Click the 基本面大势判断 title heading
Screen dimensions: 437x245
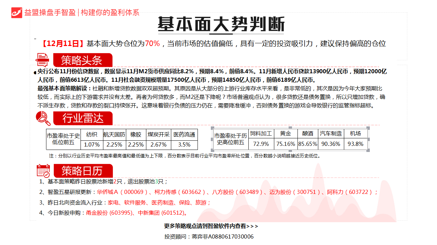tap(220, 25)
